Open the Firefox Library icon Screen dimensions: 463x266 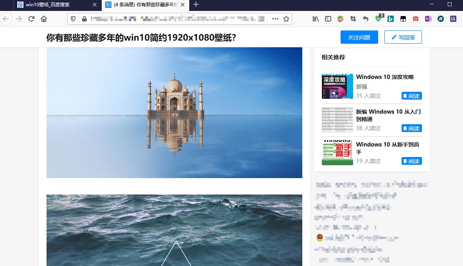(x=316, y=18)
